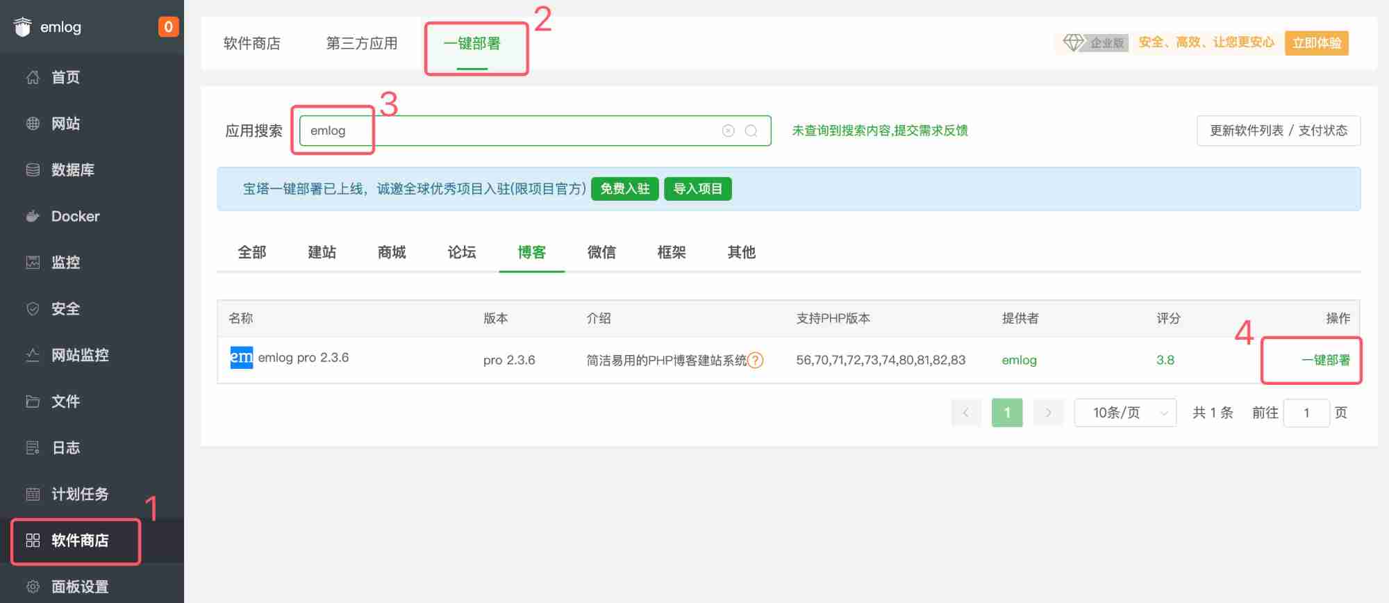
Task: Click the green 免费入驻 button
Action: pos(624,189)
